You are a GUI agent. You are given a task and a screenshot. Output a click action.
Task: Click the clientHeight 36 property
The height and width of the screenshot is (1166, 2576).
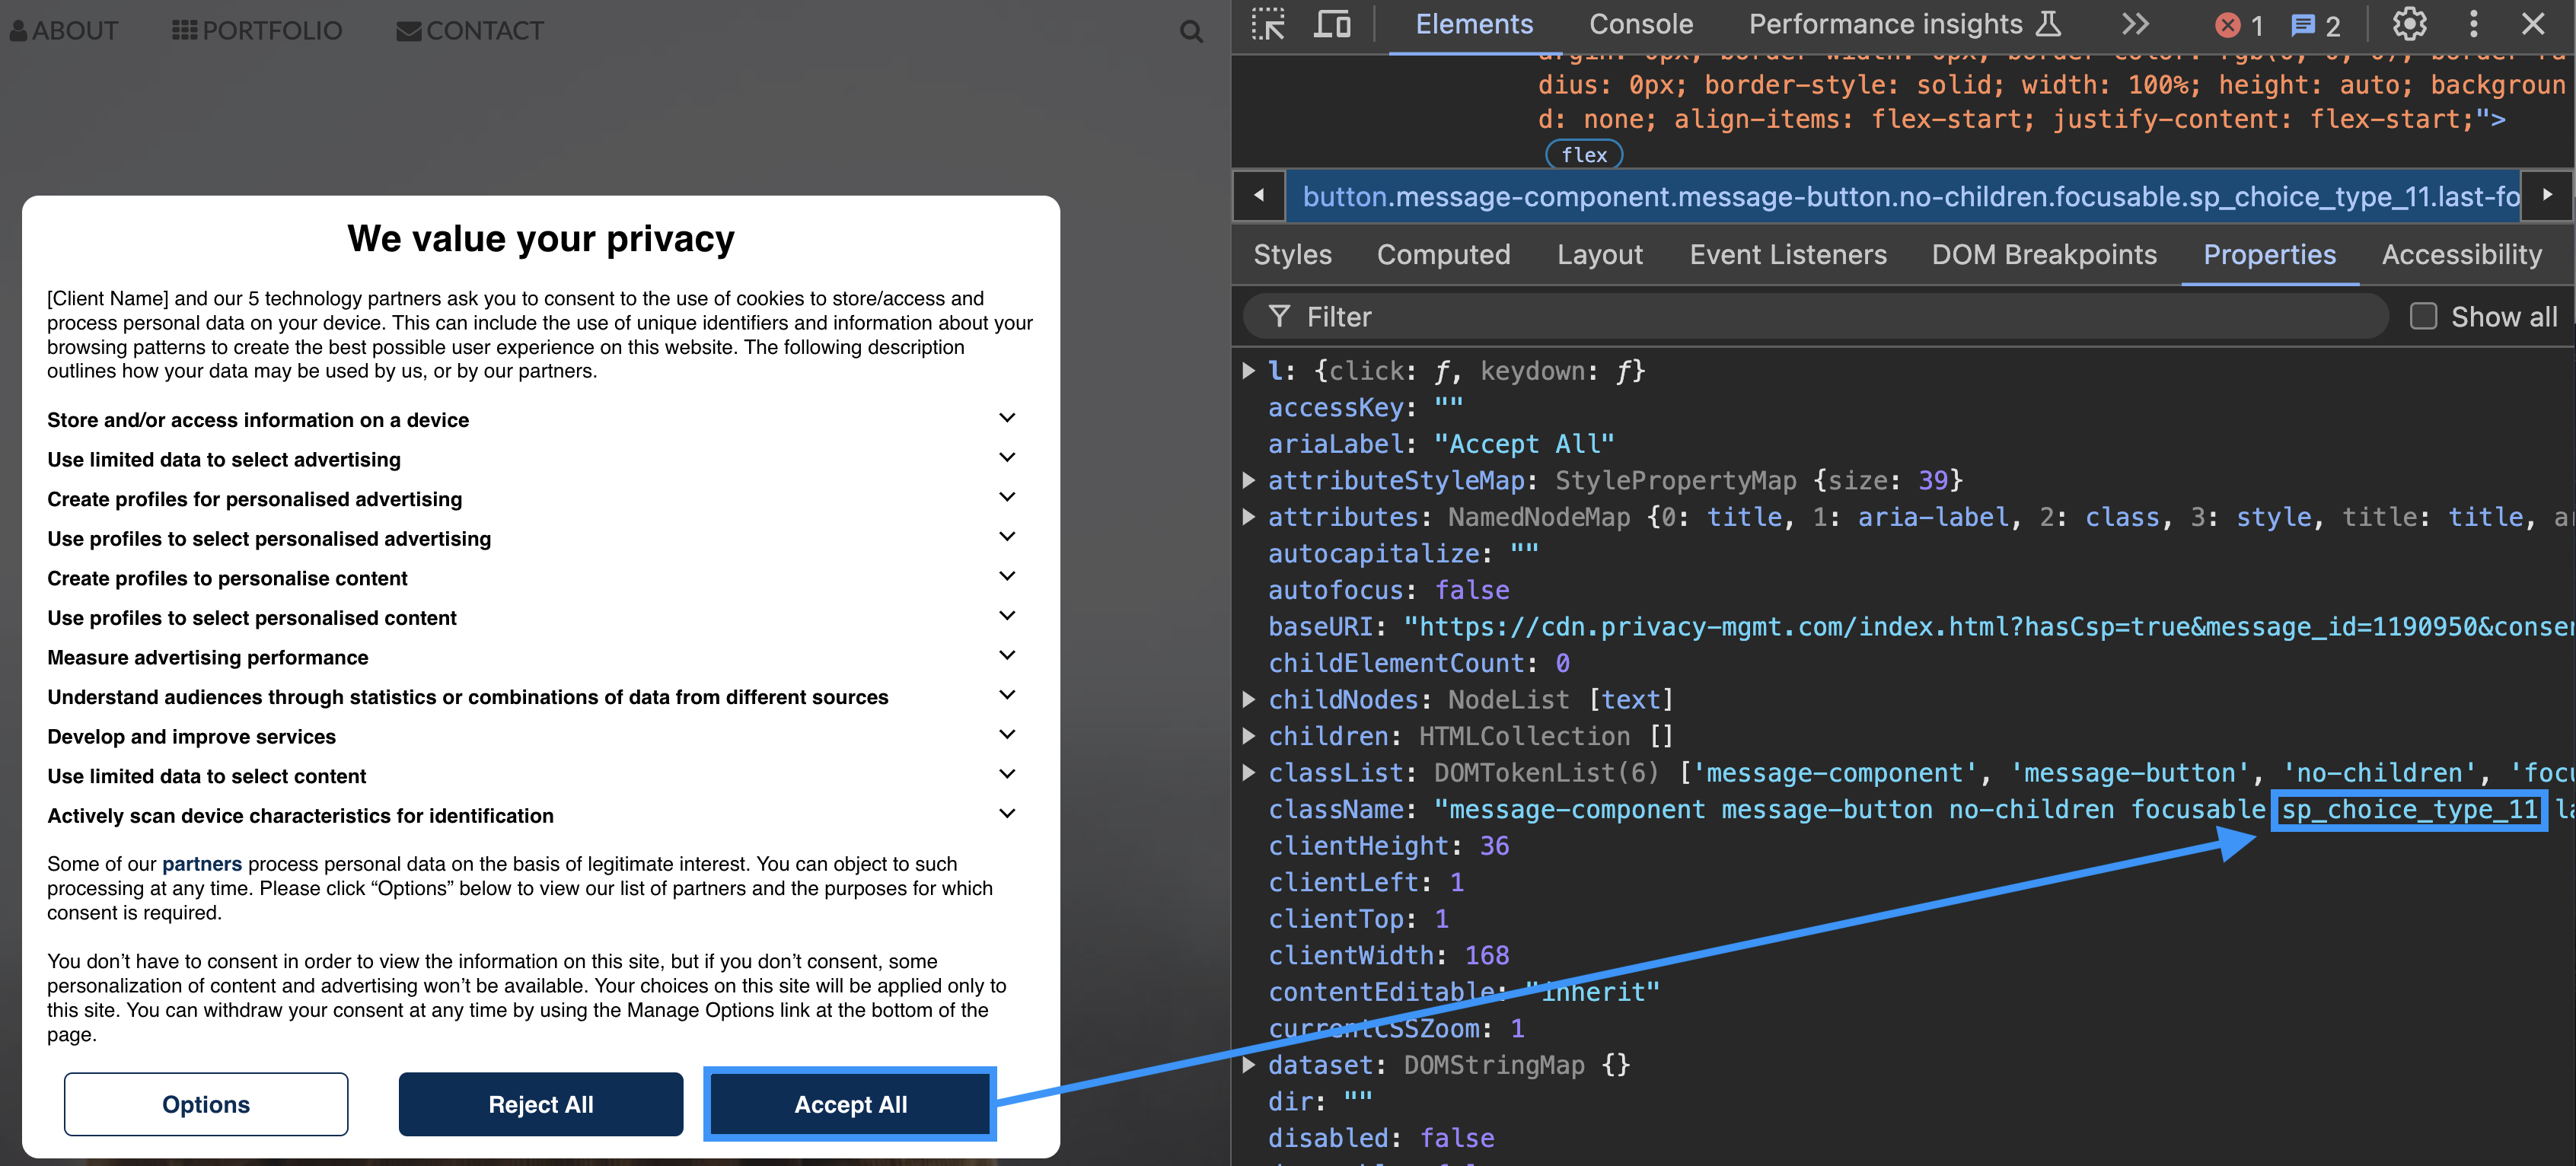(1388, 846)
